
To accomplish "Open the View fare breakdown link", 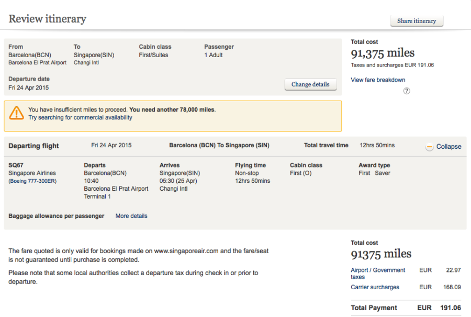I will point(378,80).
